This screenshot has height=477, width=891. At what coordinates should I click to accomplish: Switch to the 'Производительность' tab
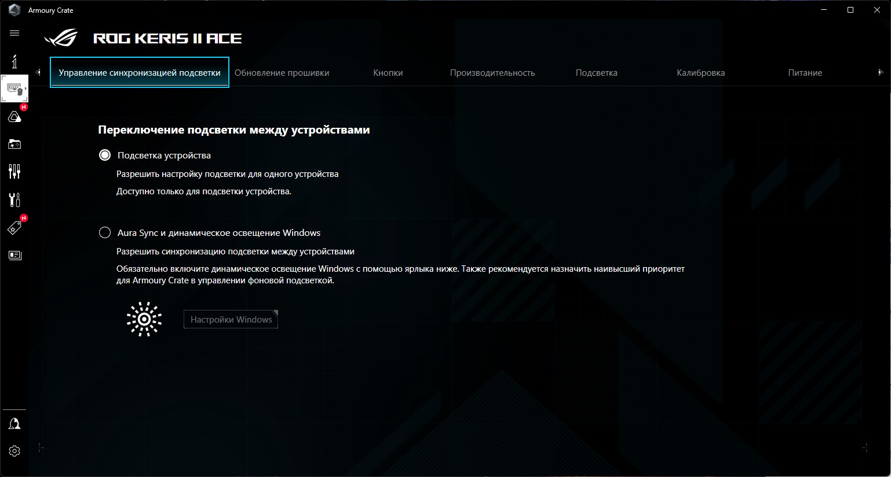(x=492, y=73)
